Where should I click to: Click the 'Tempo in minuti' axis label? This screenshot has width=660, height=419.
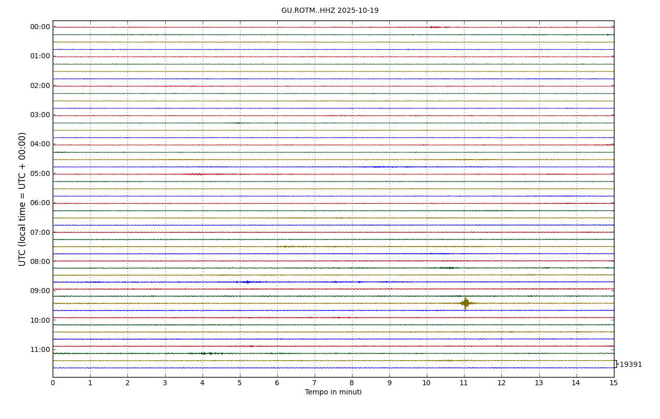(x=333, y=392)
